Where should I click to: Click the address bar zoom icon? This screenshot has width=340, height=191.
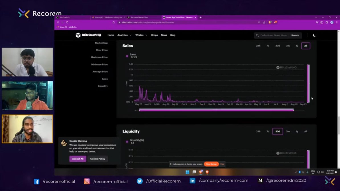(259, 22)
